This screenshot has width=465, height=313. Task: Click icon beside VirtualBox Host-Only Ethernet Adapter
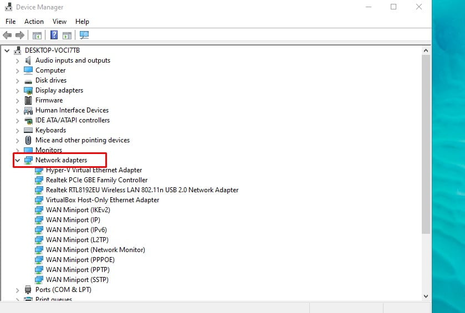click(x=39, y=200)
